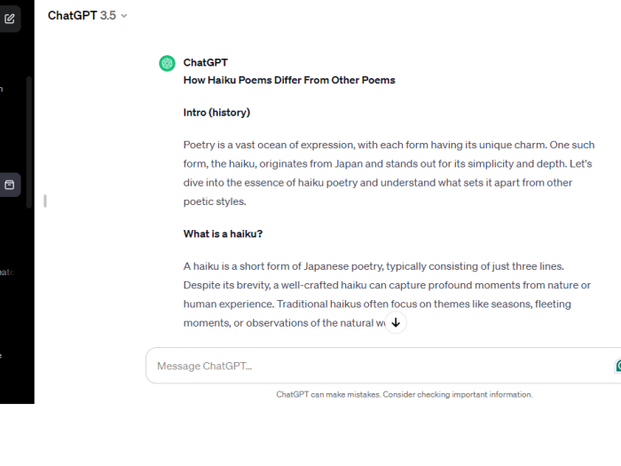Click the archive box icon in sidebar
The width and height of the screenshot is (621, 466).
pos(10,185)
